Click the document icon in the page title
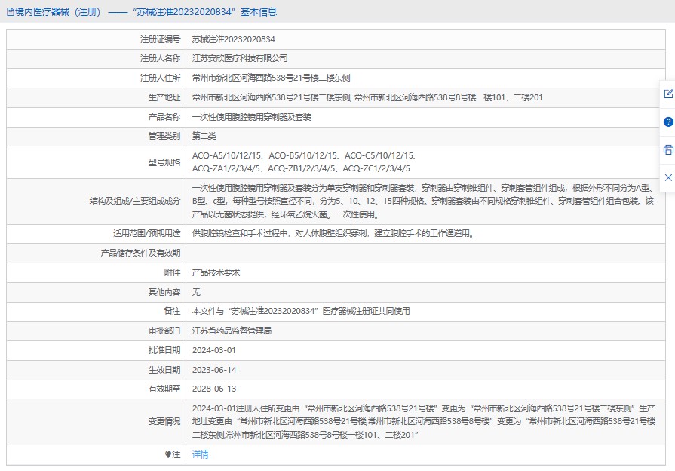The image size is (675, 471). click(x=11, y=12)
